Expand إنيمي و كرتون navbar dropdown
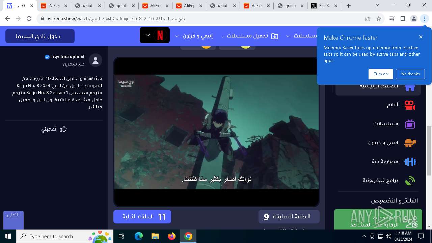 pos(178,36)
